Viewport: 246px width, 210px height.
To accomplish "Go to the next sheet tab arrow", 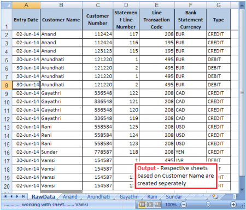I will tap(17, 196).
